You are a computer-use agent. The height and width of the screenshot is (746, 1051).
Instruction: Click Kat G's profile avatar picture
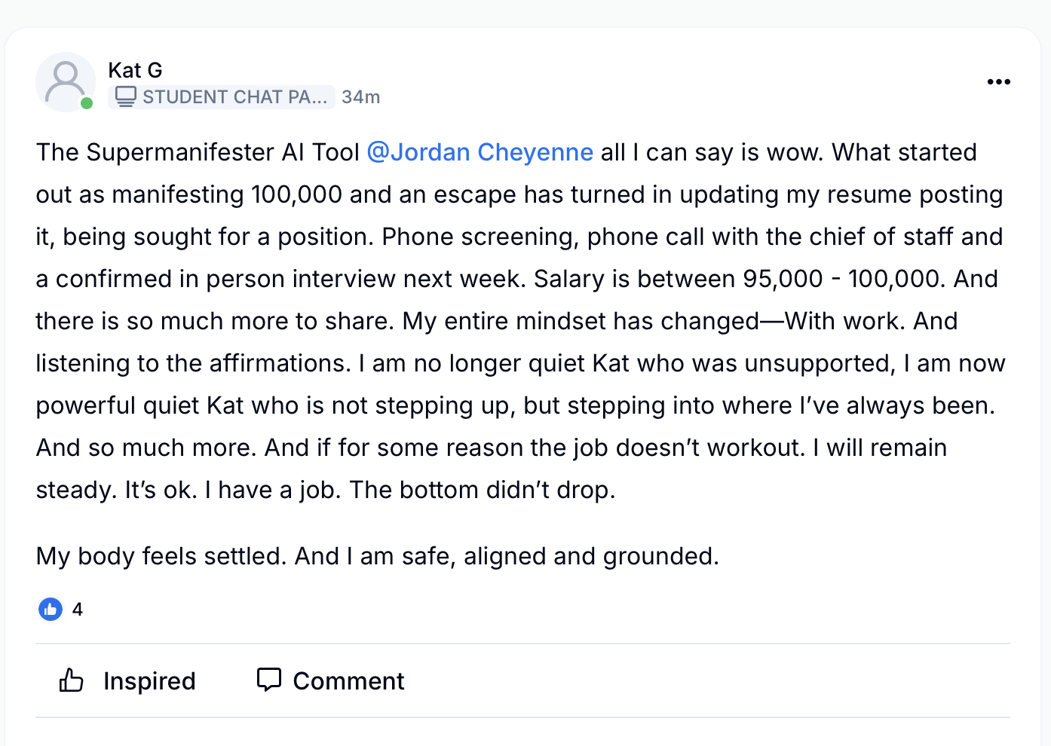pos(63,80)
